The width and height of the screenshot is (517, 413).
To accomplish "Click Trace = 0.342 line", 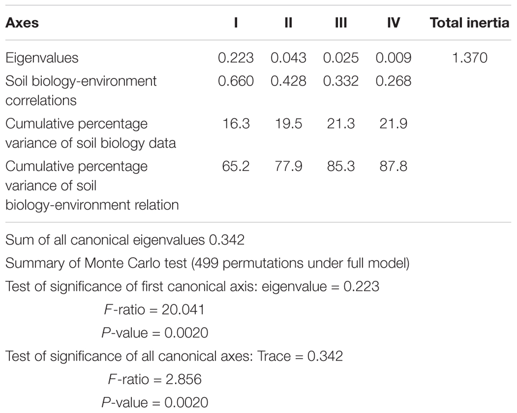I will [174, 356].
